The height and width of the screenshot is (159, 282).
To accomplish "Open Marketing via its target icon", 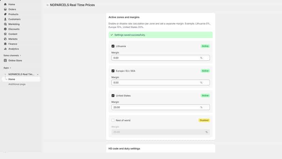I will 5,24.
